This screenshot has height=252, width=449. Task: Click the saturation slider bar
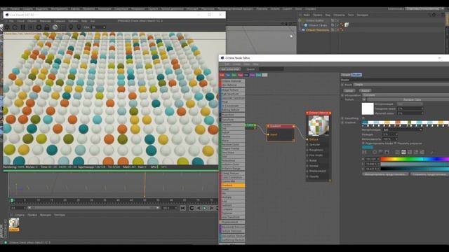click(x=415, y=164)
